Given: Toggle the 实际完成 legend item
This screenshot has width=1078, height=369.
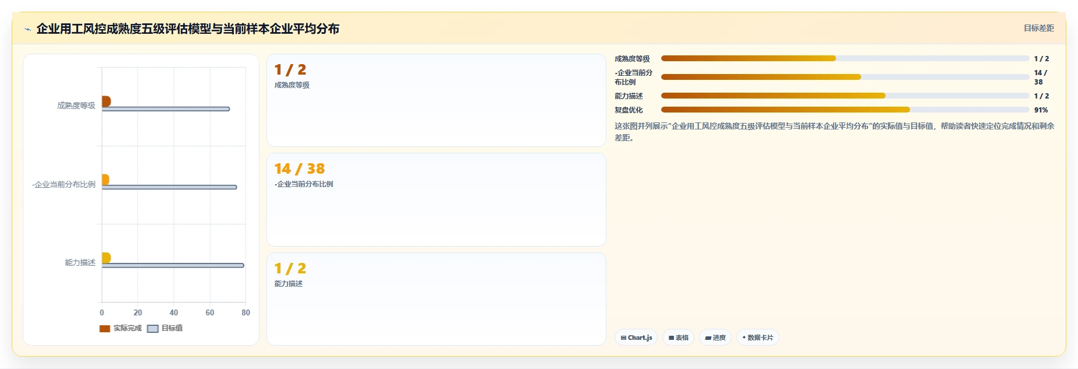Looking at the screenshot, I should 120,328.
